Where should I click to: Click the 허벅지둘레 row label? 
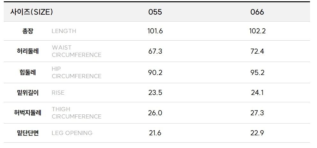click(x=27, y=113)
